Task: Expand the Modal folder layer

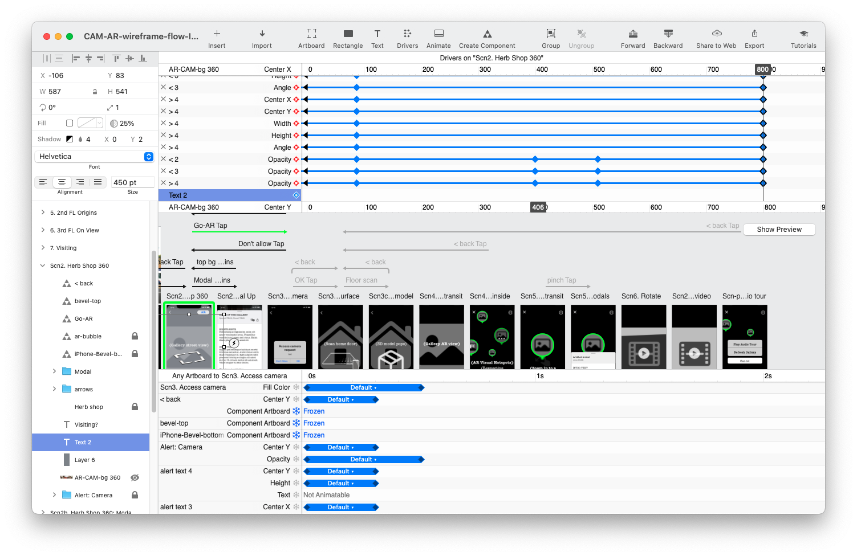Action: pos(55,371)
